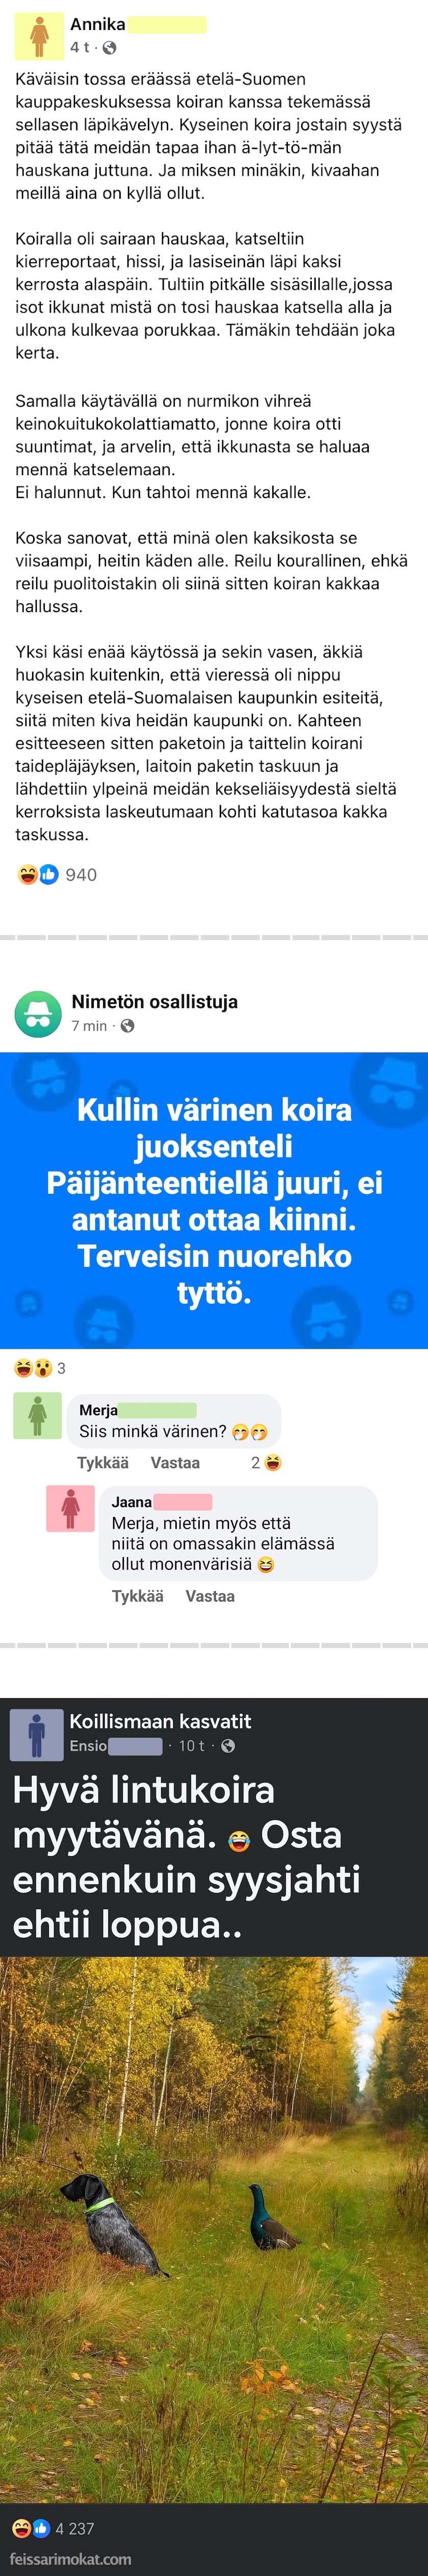428x2576 pixels.
Task: Click Tykkää under Jaana's reply
Action: click(137, 1596)
